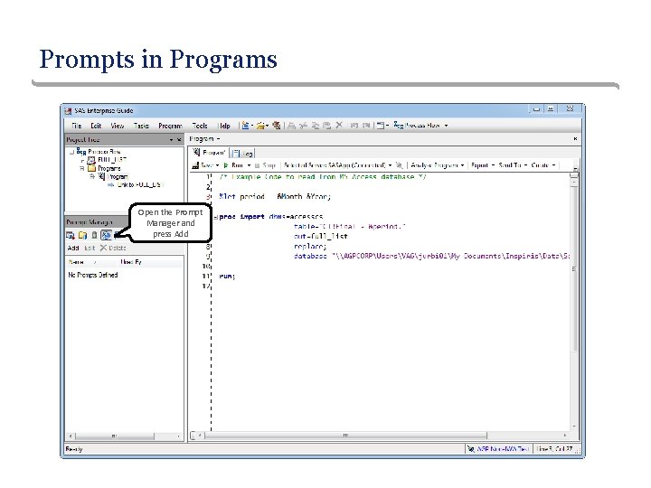The width and height of the screenshot is (651, 488).
Task: Open the Run dropdown arrow
Action: click(249, 165)
